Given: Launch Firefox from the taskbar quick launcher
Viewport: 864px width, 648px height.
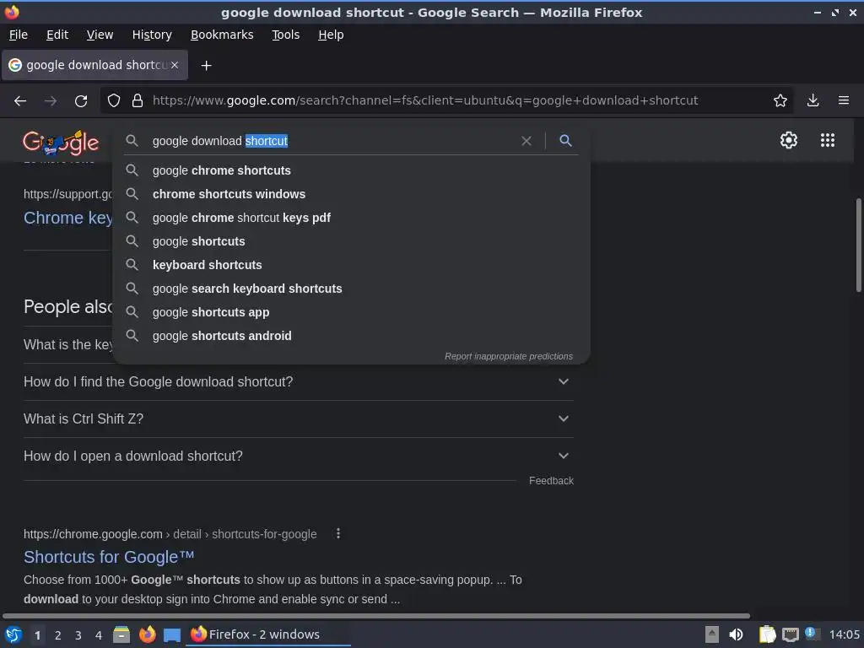Looking at the screenshot, I should (x=147, y=634).
